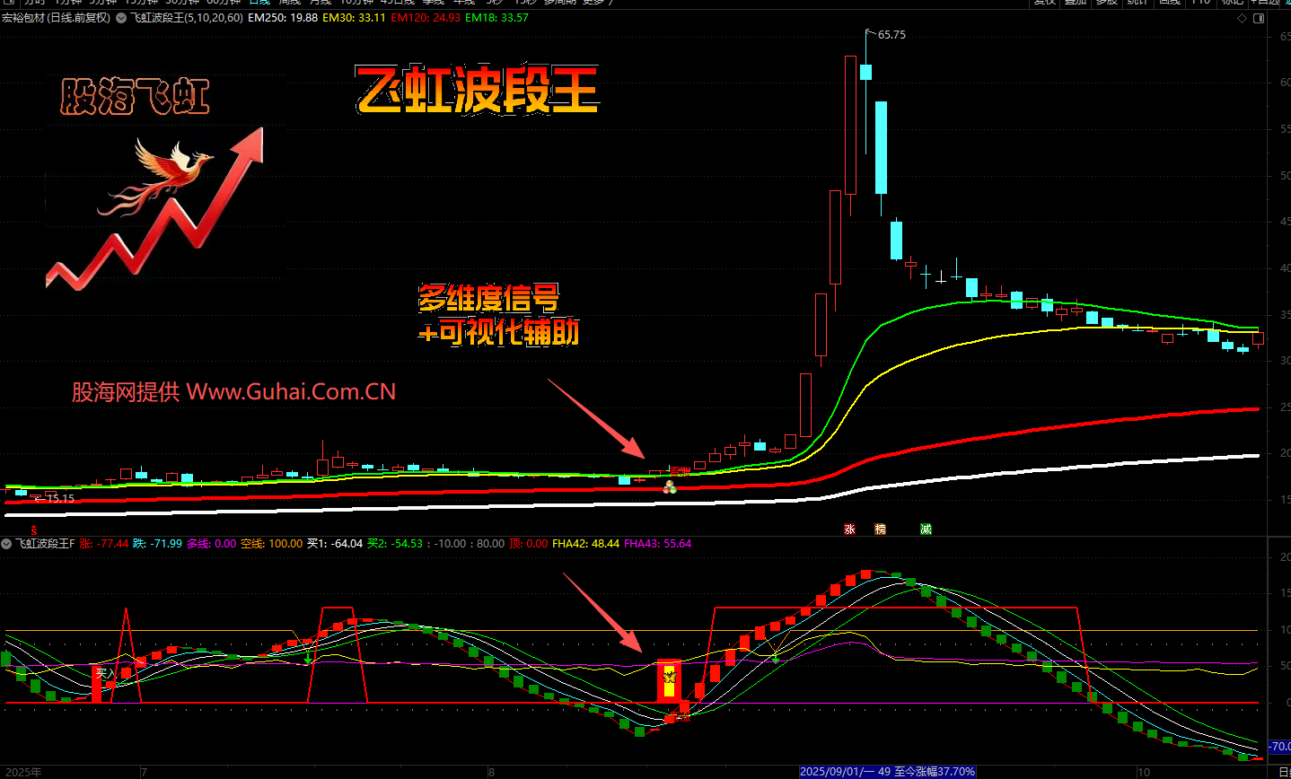Viewport: 1291px width, 779px height.
Task: Expand the 飞虹波段王 main indicator dropdown
Action: [121, 18]
